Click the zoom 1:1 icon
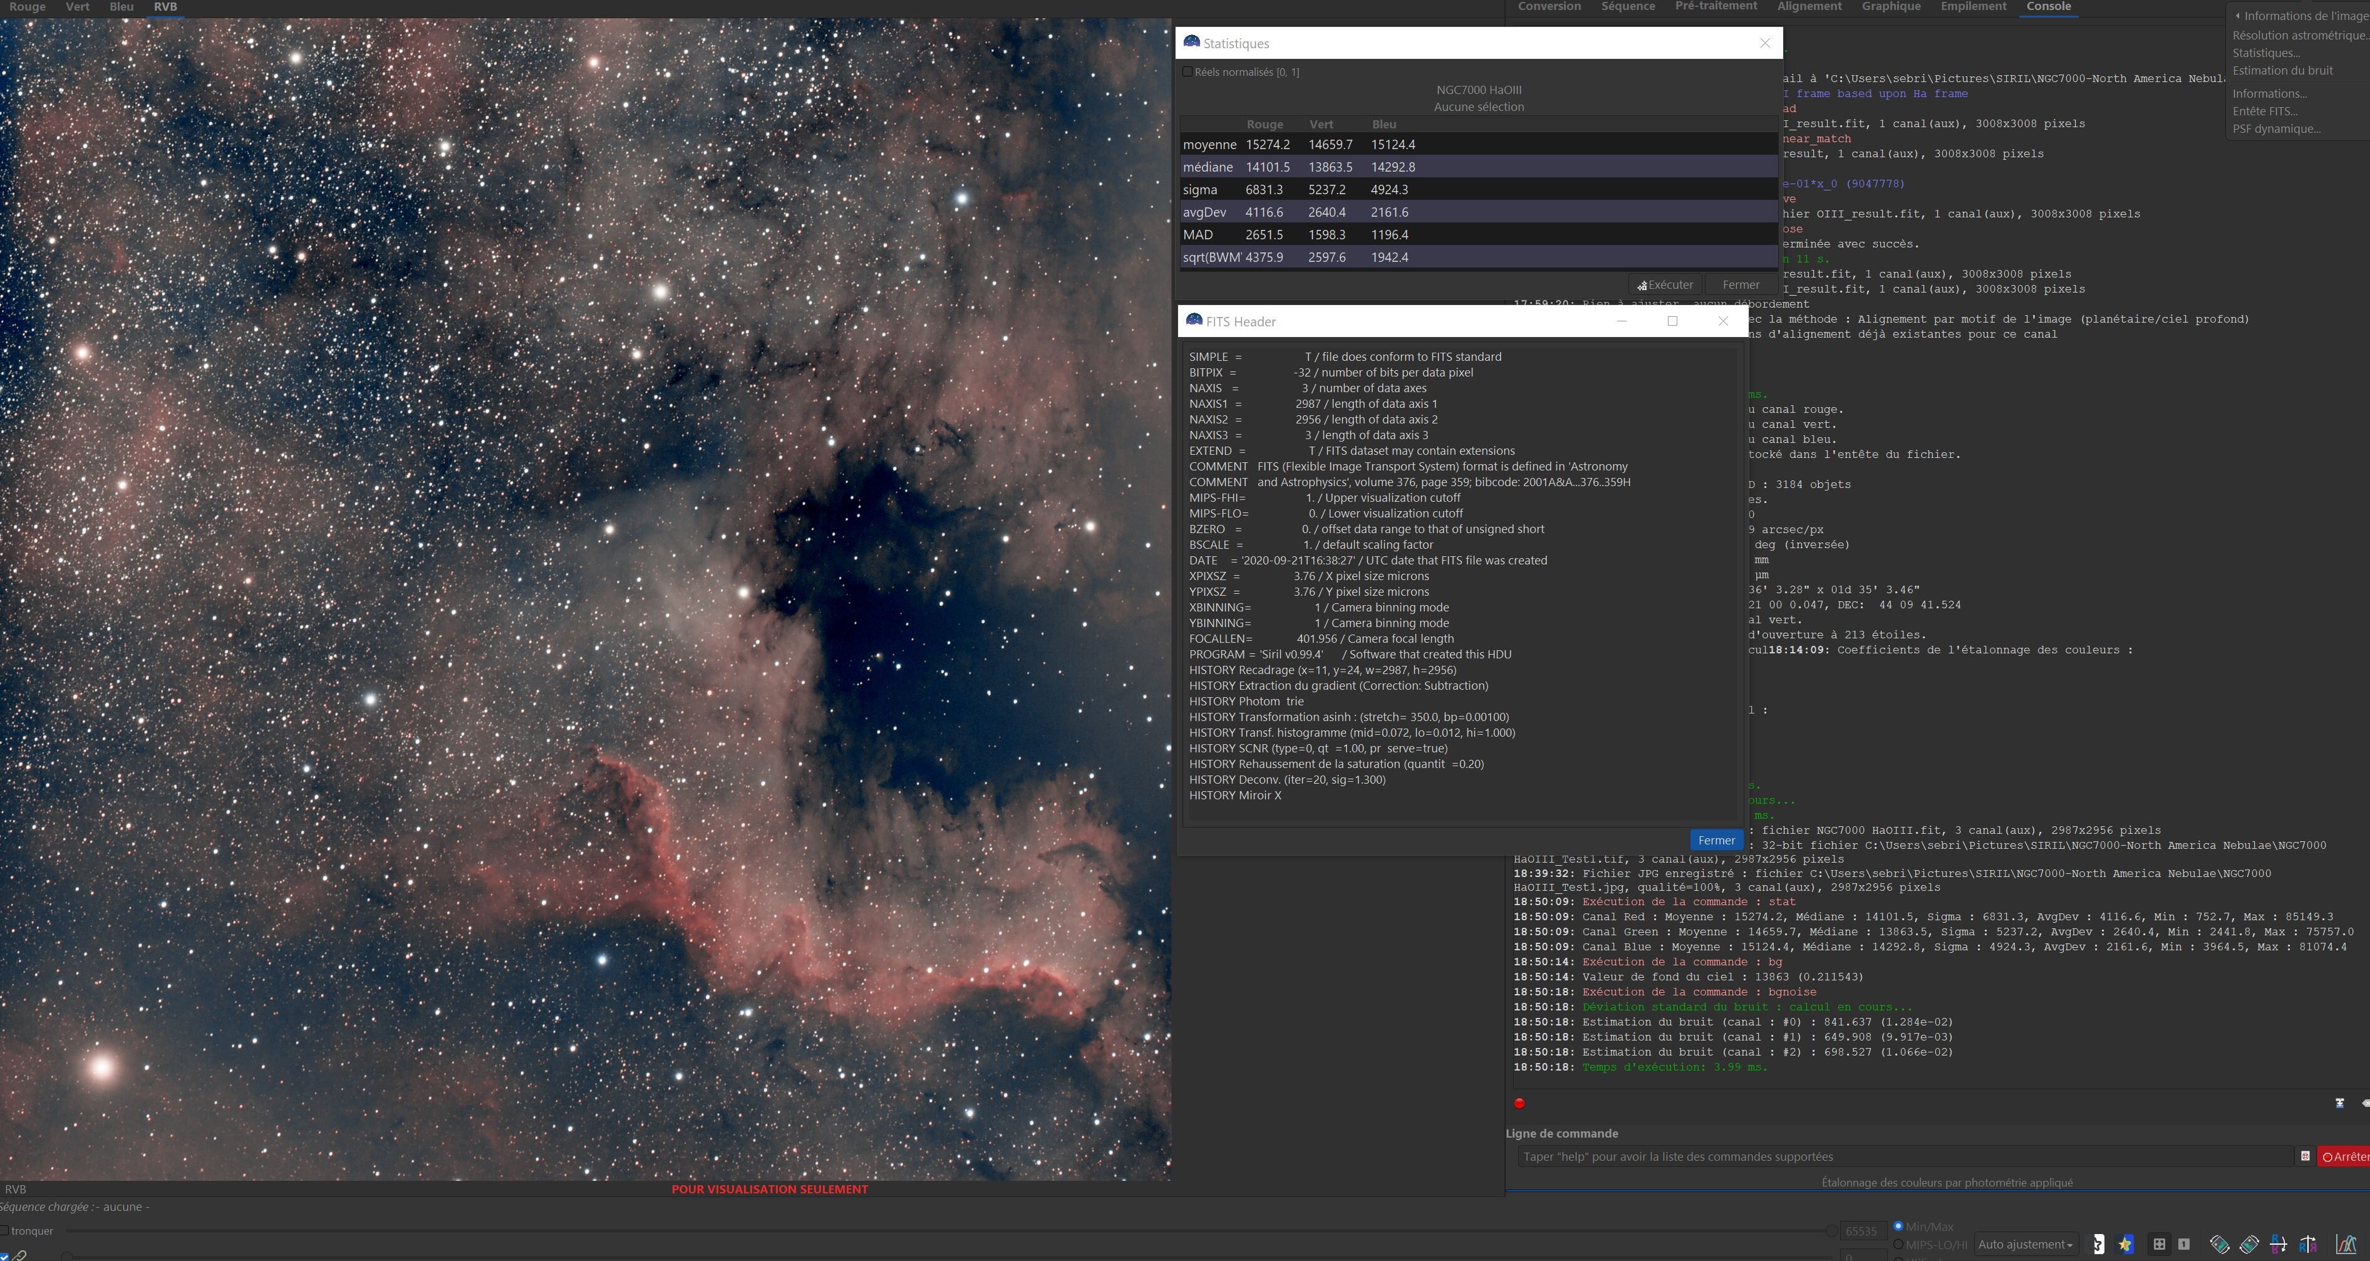The image size is (2370, 1261). pyautogui.click(x=2184, y=1245)
